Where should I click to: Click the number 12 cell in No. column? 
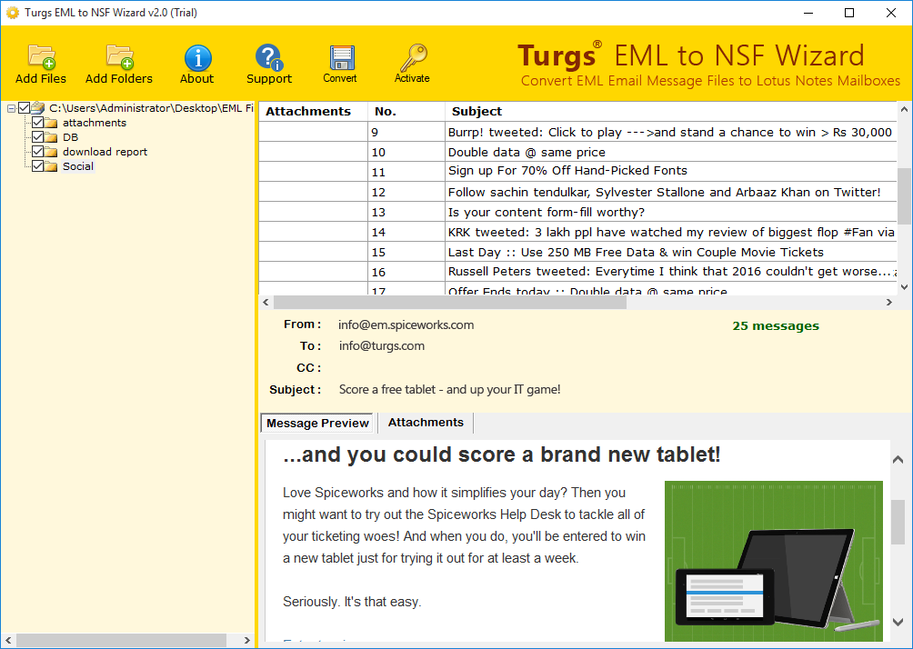point(406,192)
